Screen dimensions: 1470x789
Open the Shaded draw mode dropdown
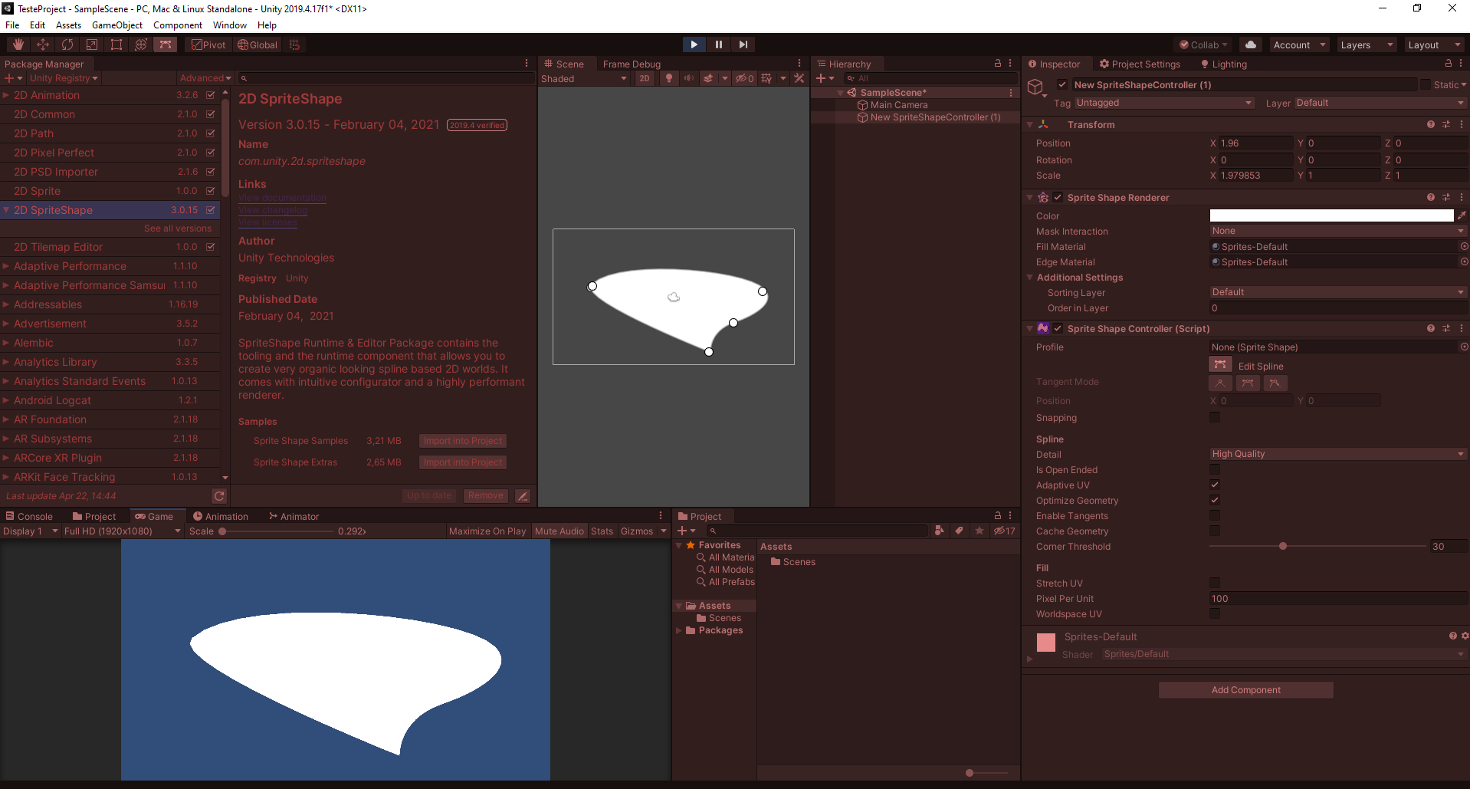coord(584,78)
